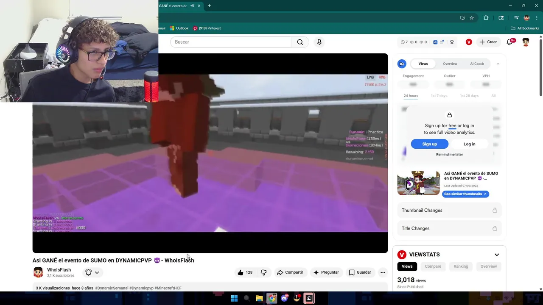Click Windows taskbar search icon
543x305 pixels.
click(x=246, y=298)
